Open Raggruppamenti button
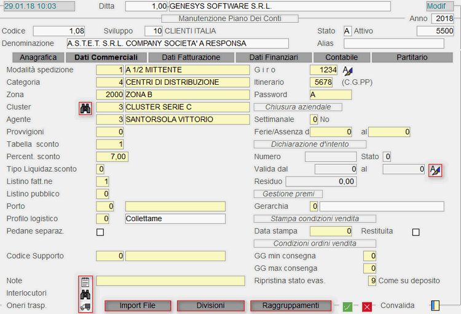 click(x=291, y=305)
